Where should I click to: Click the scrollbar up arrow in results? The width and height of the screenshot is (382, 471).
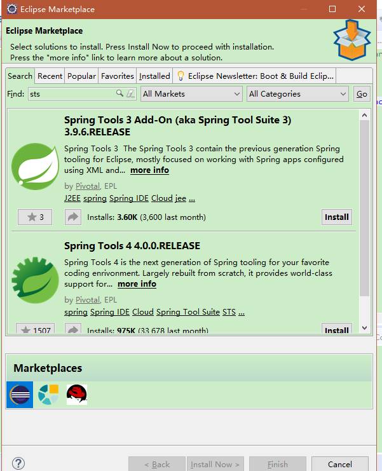(x=365, y=115)
